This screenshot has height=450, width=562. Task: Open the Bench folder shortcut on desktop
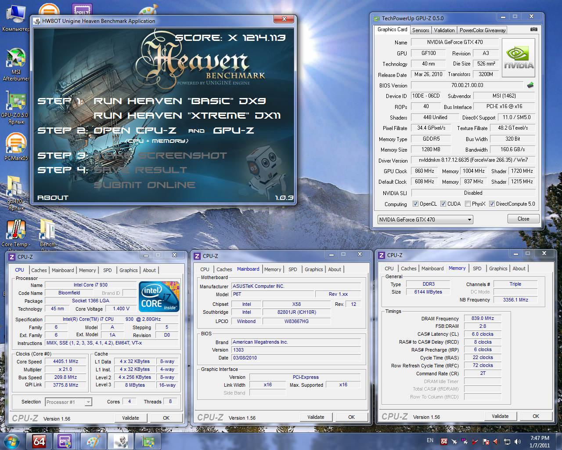click(47, 233)
